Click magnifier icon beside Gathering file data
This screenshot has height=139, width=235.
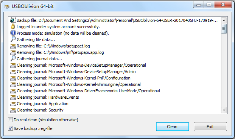(x=13, y=39)
